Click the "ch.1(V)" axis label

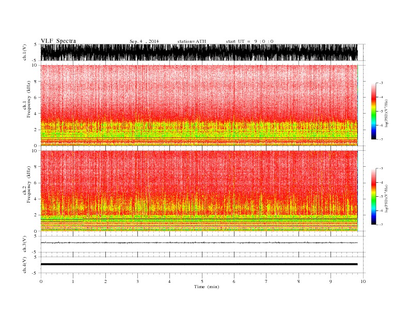[25, 53]
